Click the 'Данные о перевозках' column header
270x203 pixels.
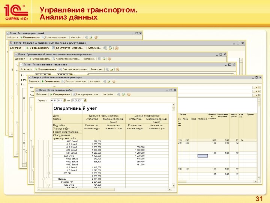pyautogui.click(x=147, y=116)
